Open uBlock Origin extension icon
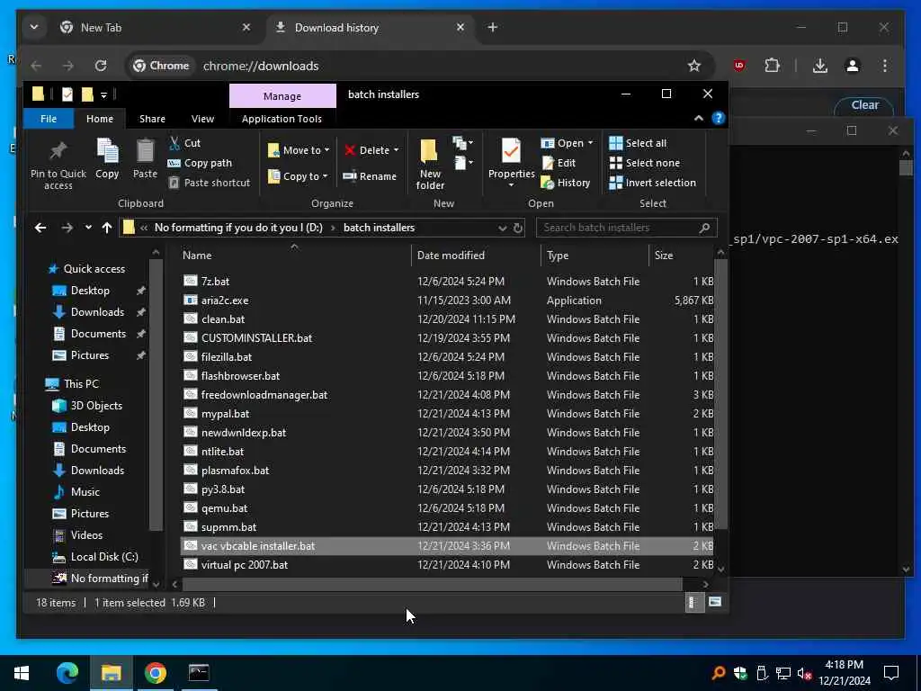The image size is (921, 691). [x=739, y=66]
